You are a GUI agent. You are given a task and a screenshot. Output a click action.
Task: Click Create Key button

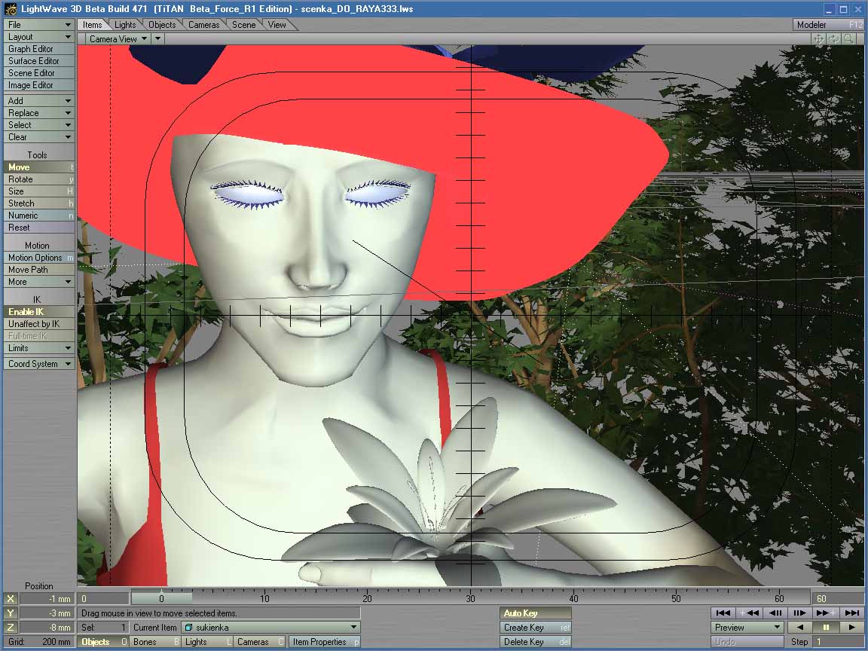(535, 627)
